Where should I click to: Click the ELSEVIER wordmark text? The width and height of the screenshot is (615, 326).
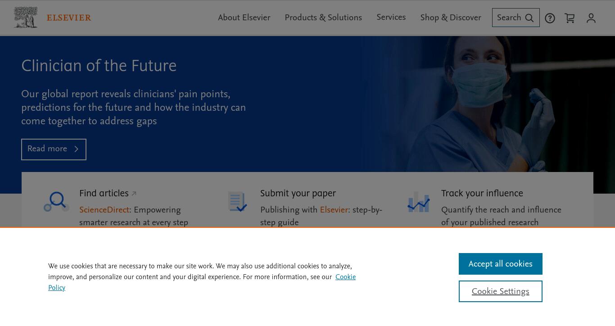tap(69, 18)
